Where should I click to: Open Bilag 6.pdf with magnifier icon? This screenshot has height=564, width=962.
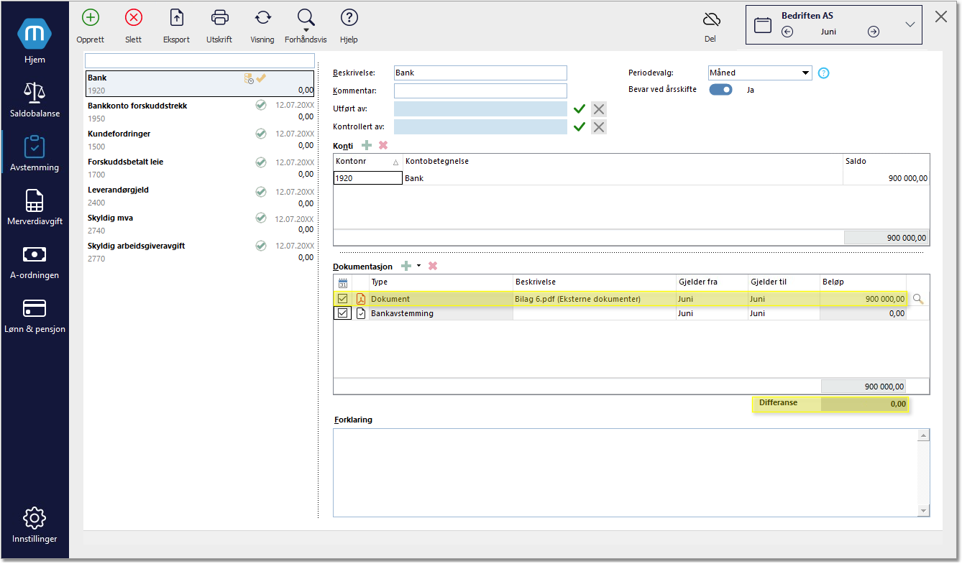[x=917, y=299]
